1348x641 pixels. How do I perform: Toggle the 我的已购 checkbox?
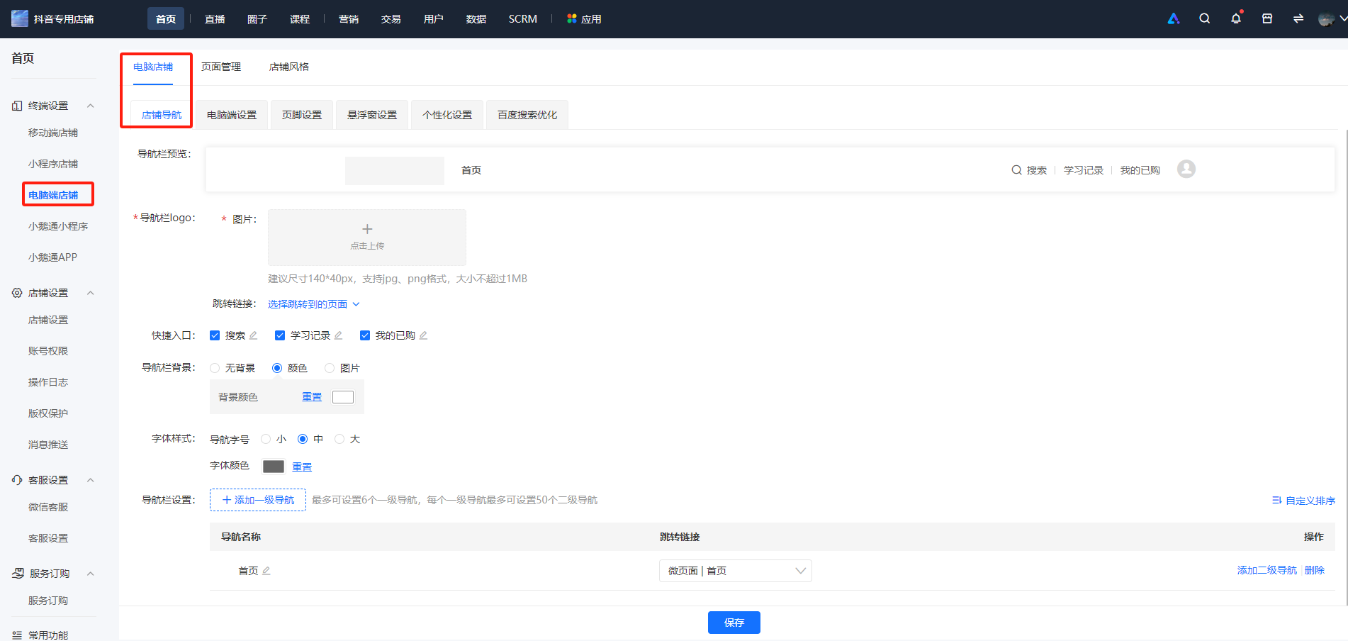365,335
